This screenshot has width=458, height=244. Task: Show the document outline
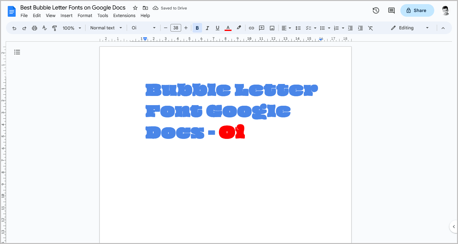tap(17, 52)
